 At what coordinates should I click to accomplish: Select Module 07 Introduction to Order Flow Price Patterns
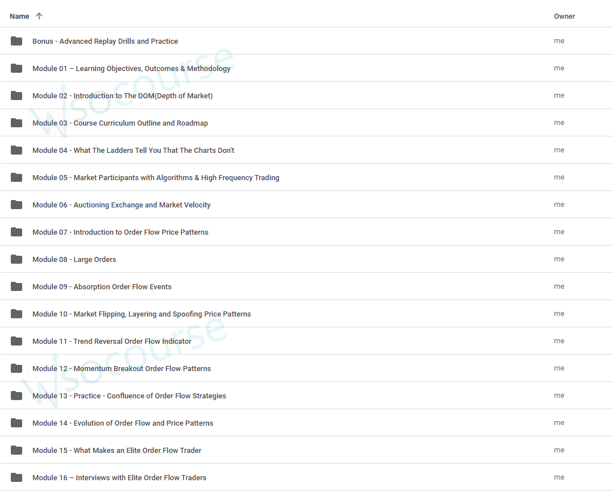pyautogui.click(x=120, y=232)
